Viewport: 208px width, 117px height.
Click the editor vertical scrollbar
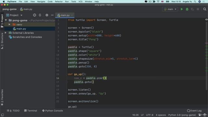[x=207, y=56]
